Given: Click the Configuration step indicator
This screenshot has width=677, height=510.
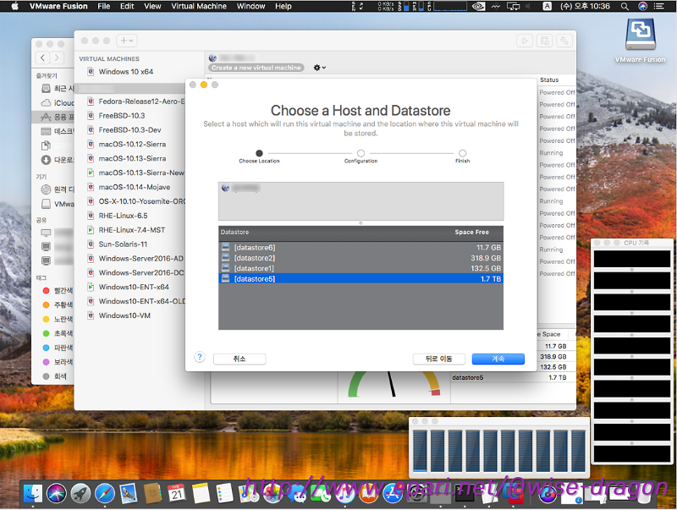Looking at the screenshot, I should [x=361, y=153].
